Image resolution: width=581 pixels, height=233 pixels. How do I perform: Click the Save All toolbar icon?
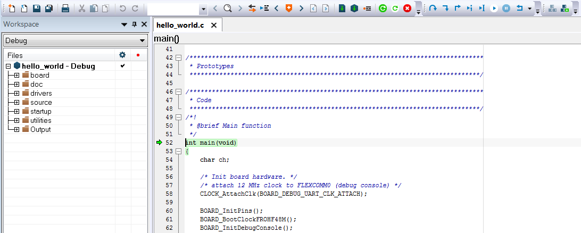point(48,9)
